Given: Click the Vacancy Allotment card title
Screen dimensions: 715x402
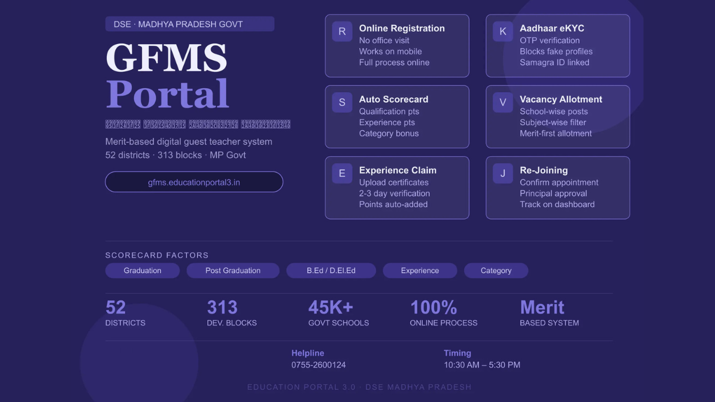Looking at the screenshot, I should tap(561, 99).
